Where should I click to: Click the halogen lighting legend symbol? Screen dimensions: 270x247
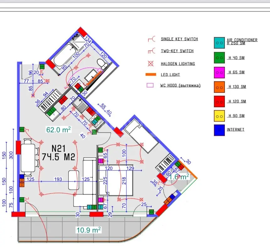pyautogui.click(x=151, y=64)
